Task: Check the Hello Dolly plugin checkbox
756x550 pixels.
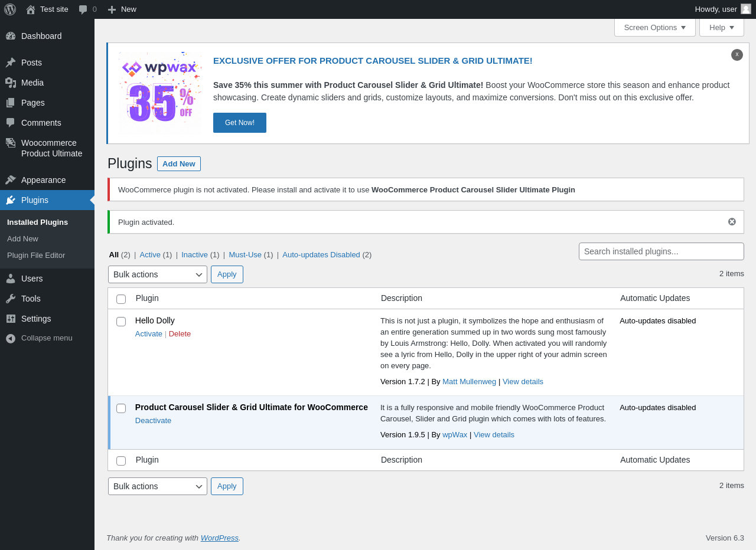Action: click(121, 322)
